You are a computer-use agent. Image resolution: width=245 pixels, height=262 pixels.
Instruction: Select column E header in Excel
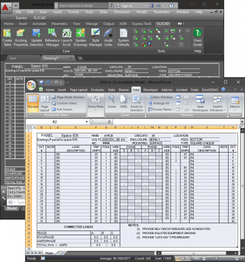(76, 128)
